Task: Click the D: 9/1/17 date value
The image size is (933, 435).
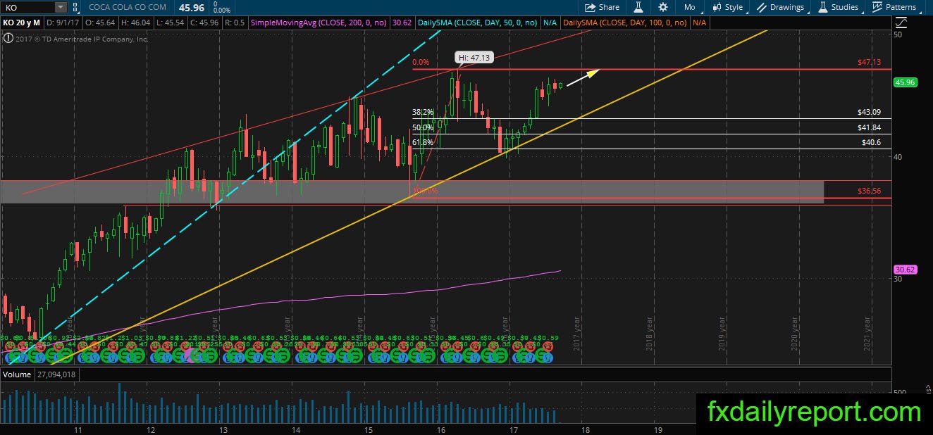Action: click(x=63, y=23)
